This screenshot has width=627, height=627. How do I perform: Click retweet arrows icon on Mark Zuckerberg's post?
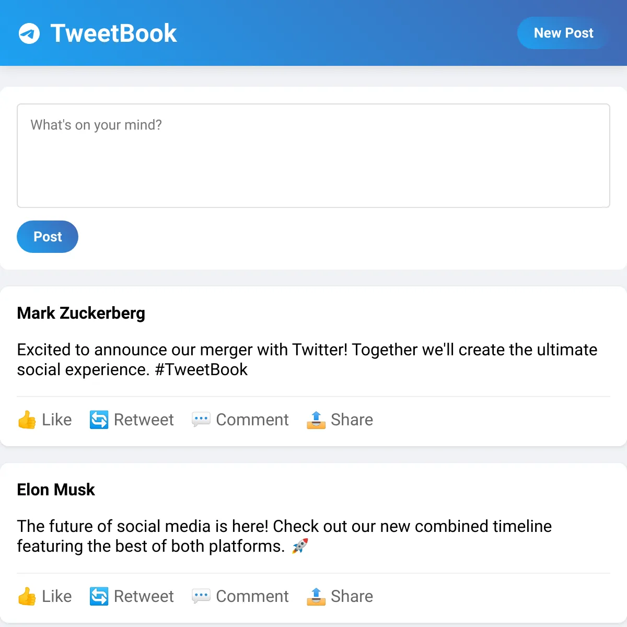pos(99,420)
